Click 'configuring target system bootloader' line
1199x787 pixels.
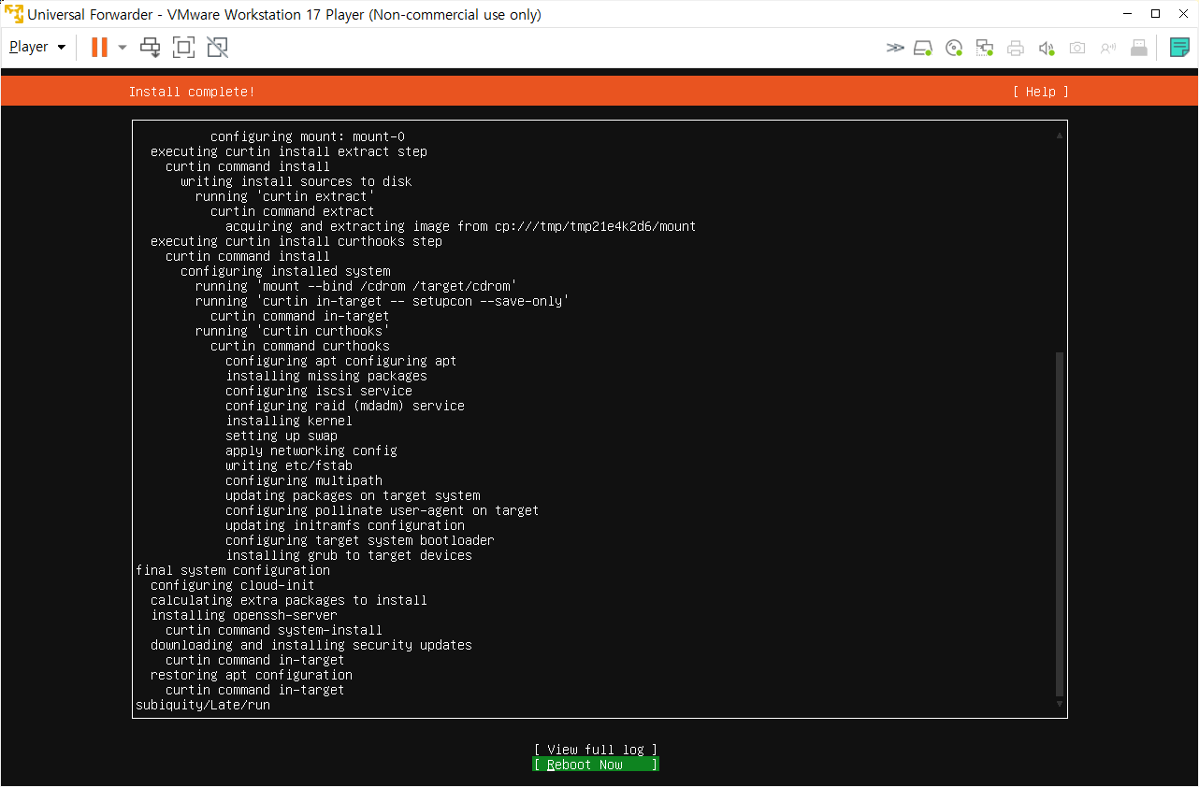click(360, 540)
